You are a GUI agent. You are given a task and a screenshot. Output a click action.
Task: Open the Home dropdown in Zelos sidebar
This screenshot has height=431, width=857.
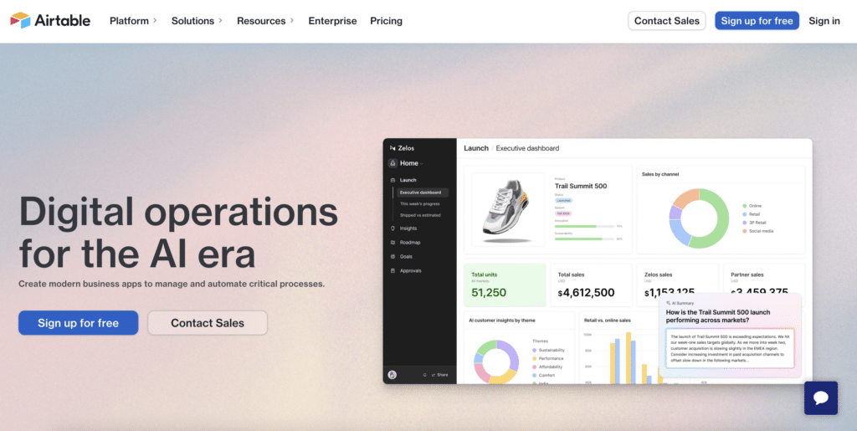pyautogui.click(x=412, y=163)
